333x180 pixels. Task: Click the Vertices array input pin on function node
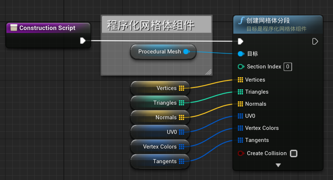(240, 80)
